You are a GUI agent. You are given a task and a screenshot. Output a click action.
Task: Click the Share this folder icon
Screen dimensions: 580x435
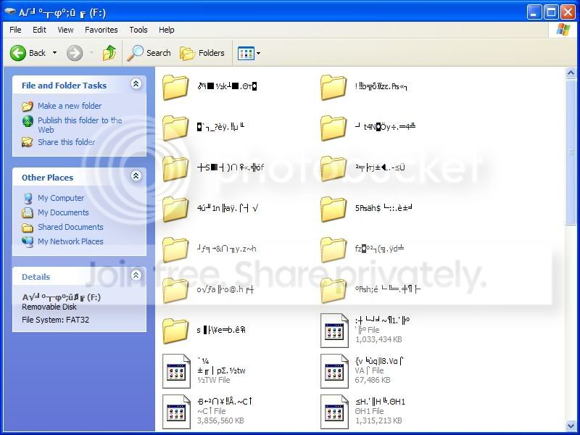coord(28,142)
